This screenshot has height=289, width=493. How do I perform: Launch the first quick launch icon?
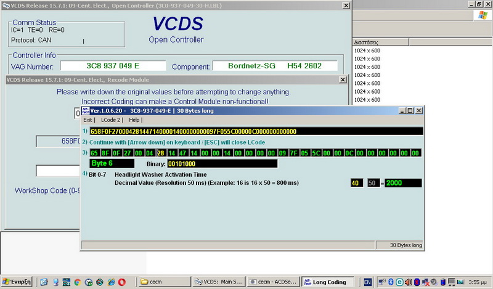pyautogui.click(x=44, y=282)
